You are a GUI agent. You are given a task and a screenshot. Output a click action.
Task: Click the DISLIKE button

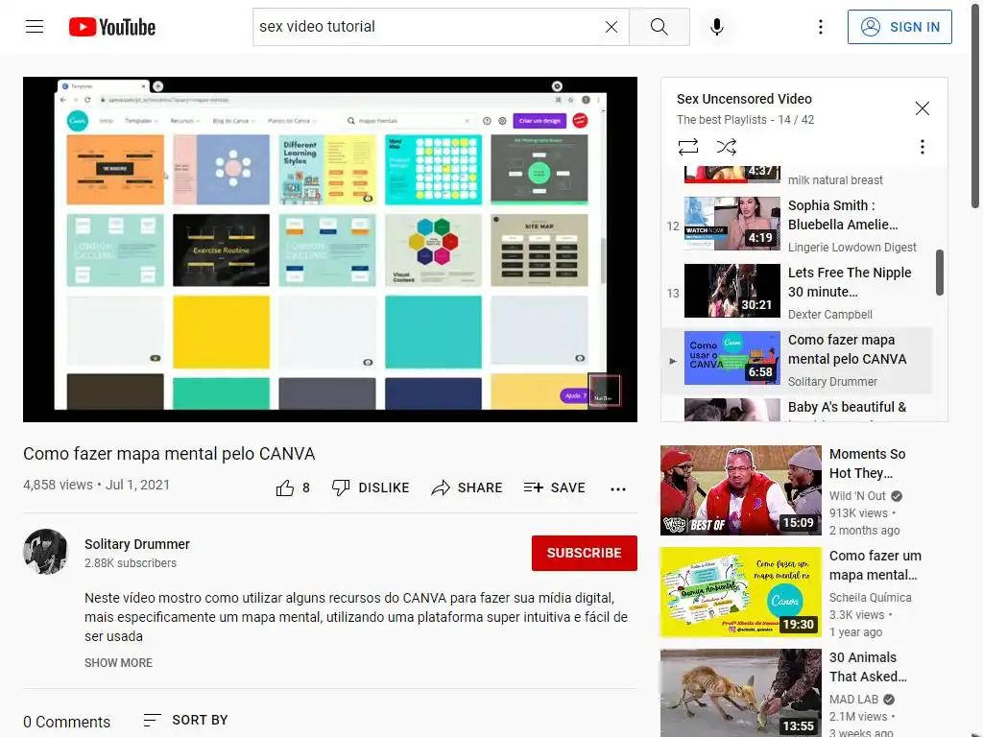(371, 487)
